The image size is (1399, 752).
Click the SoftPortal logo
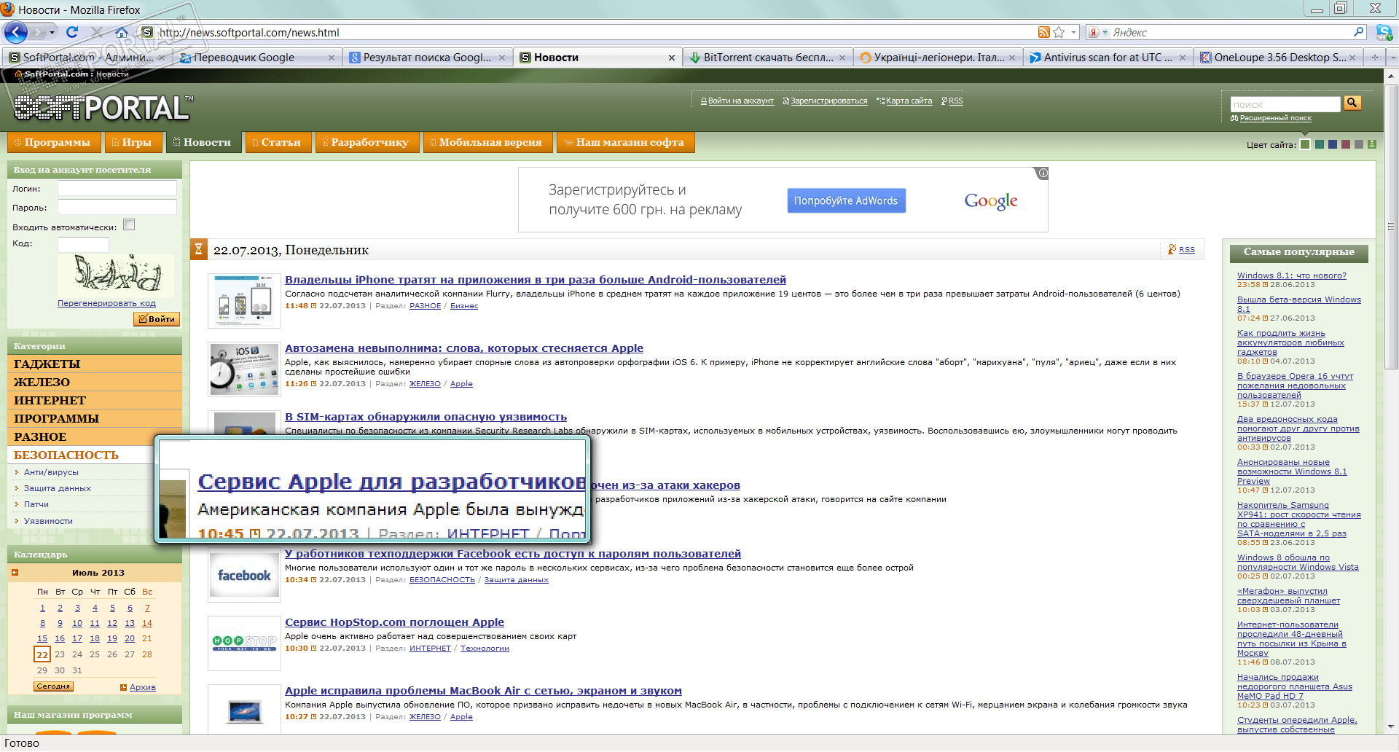103,108
